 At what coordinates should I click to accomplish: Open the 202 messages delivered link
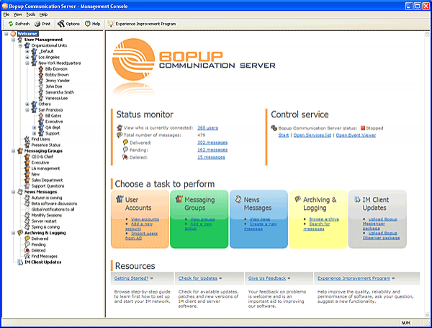pyautogui.click(x=212, y=143)
